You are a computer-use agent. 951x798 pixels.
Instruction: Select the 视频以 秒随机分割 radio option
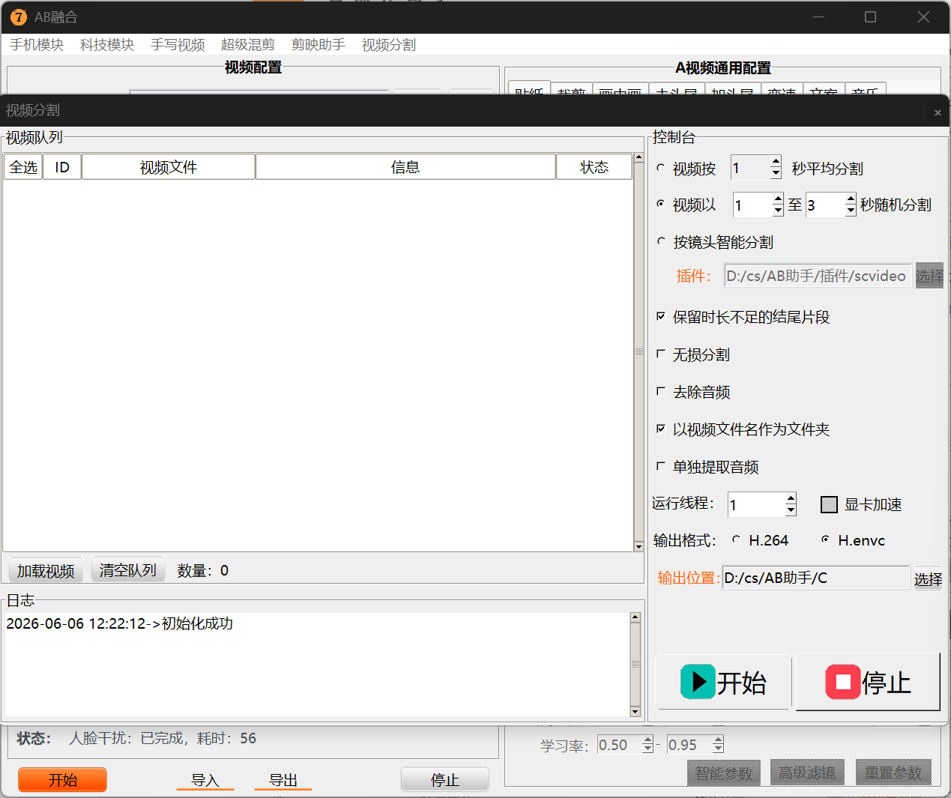coord(660,204)
